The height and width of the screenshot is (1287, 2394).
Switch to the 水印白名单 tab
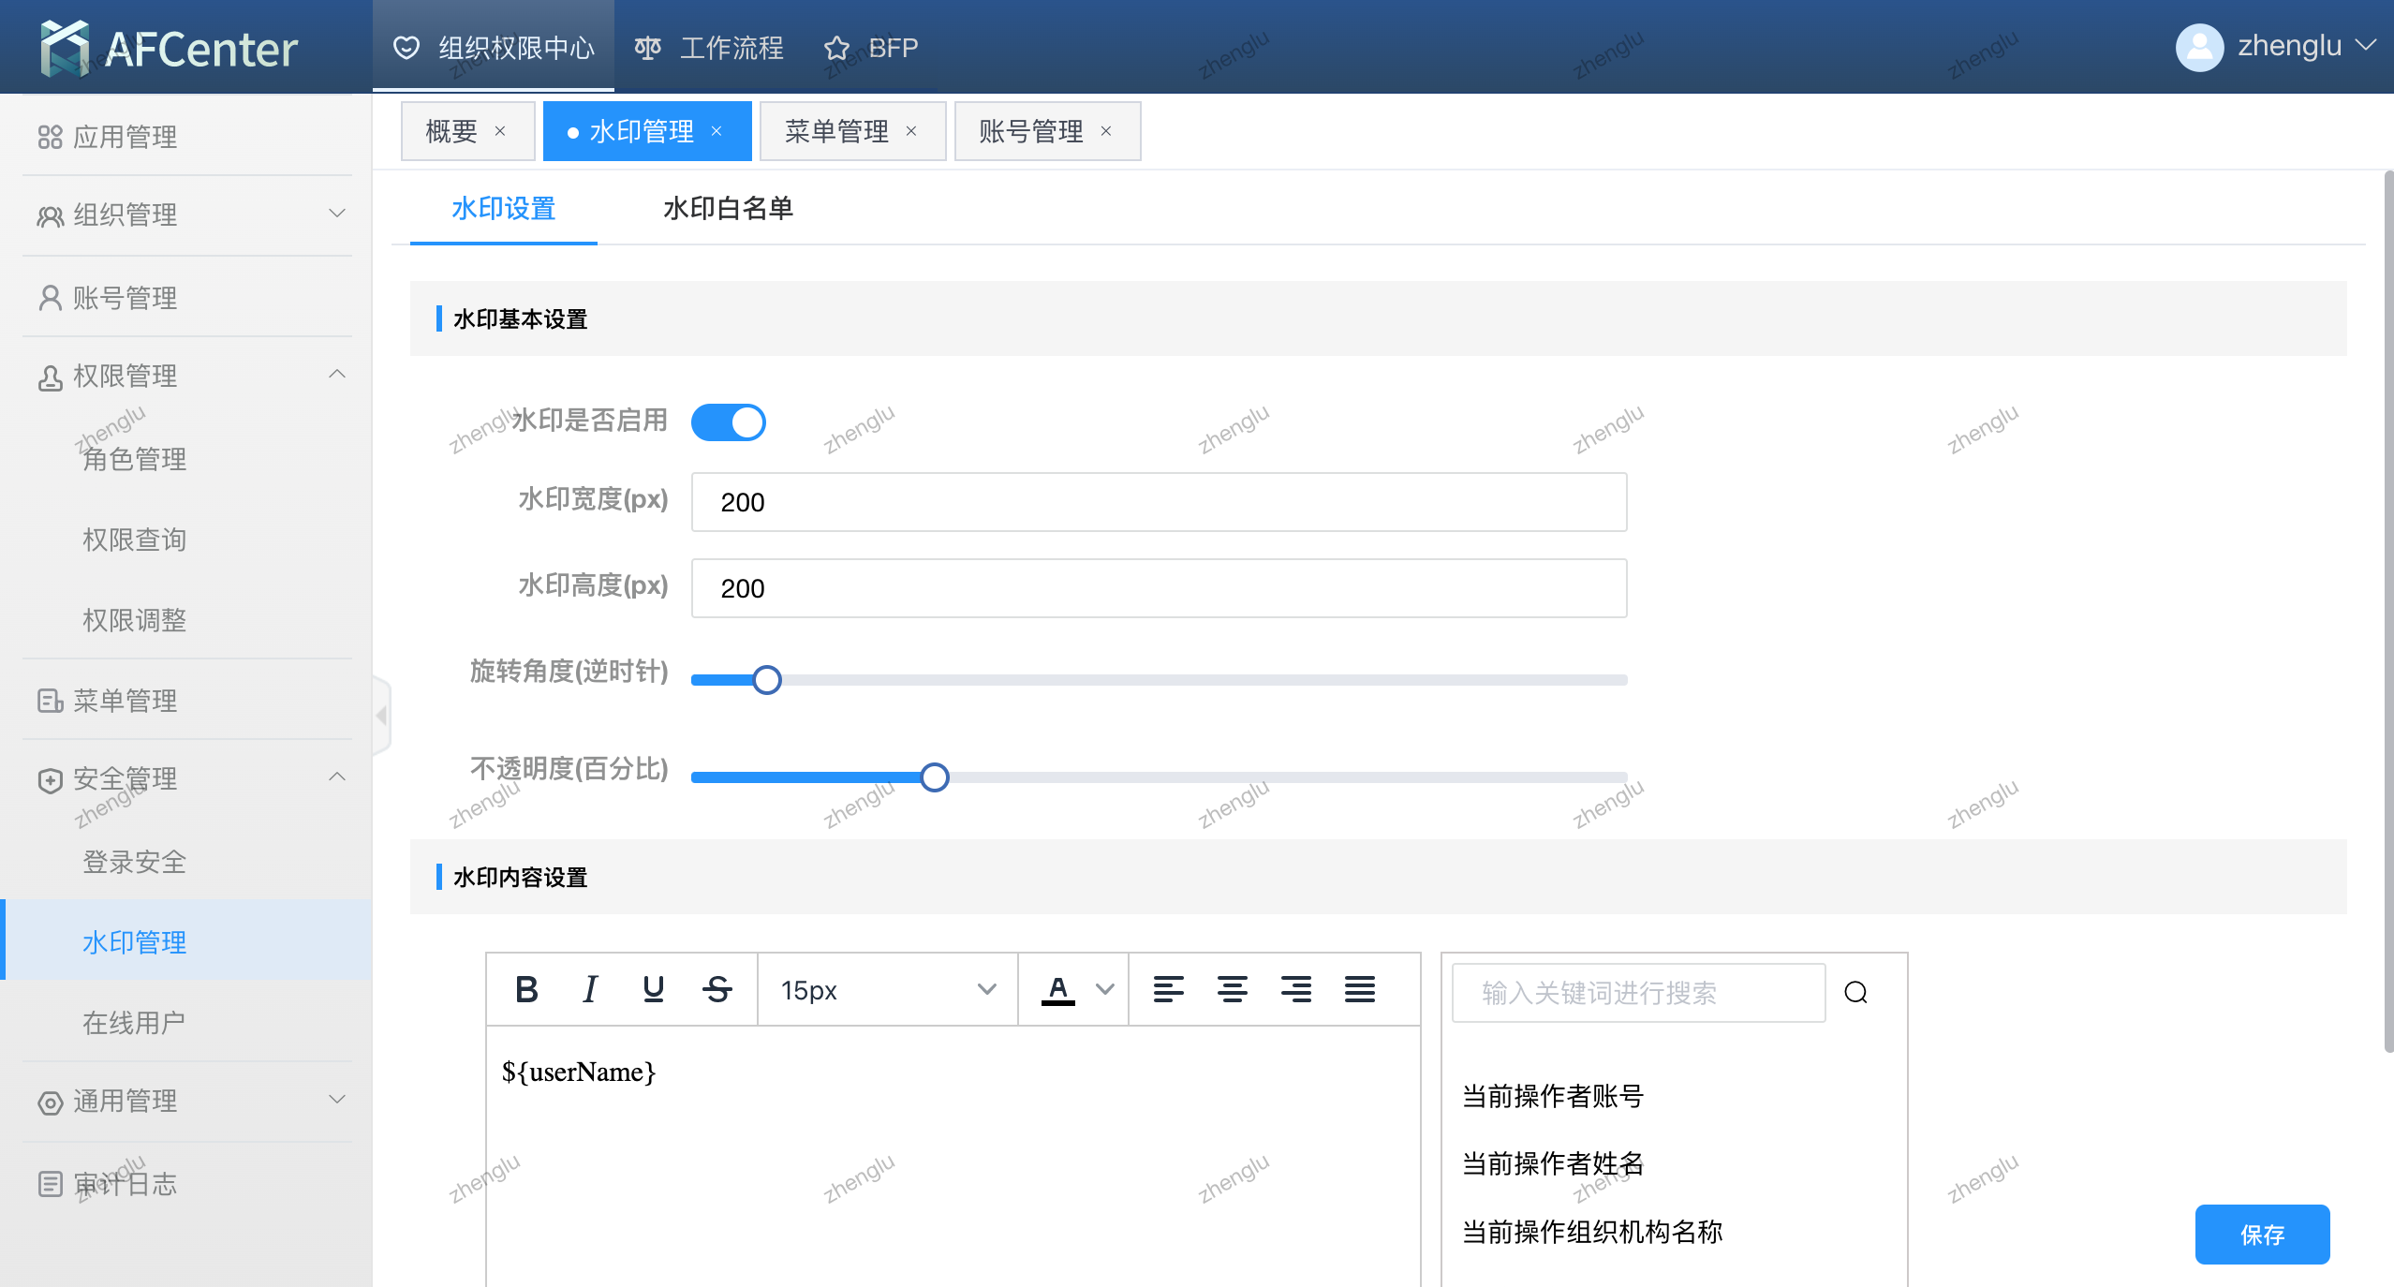(728, 208)
